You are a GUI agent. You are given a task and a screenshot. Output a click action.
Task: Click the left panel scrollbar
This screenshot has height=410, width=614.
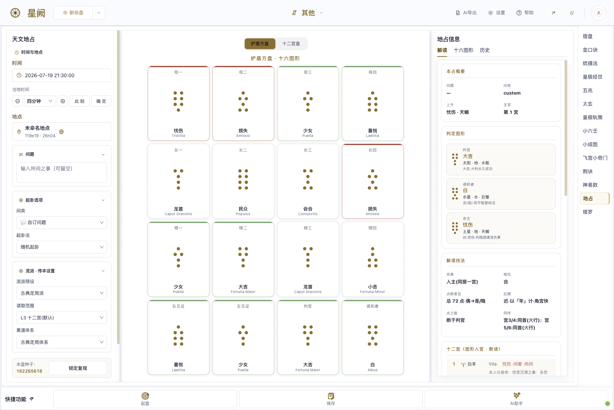(118, 187)
